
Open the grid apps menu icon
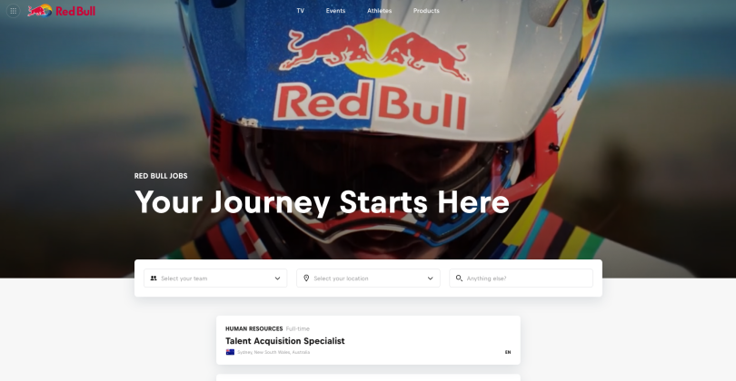13,10
